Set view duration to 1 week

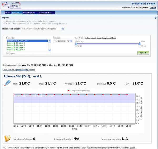pos(99,38)
